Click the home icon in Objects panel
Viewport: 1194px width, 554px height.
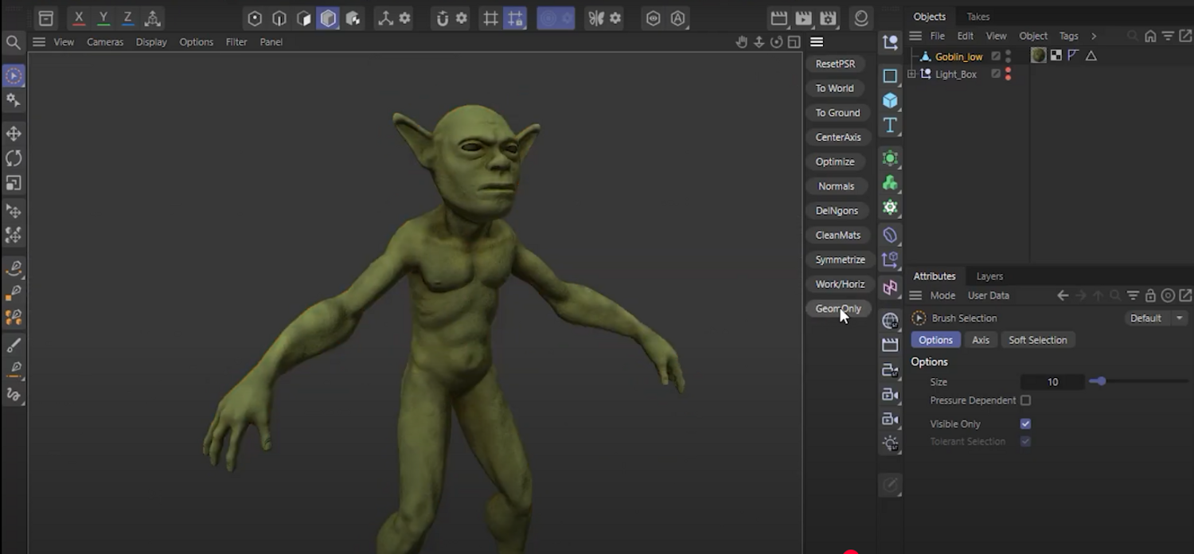(1150, 36)
